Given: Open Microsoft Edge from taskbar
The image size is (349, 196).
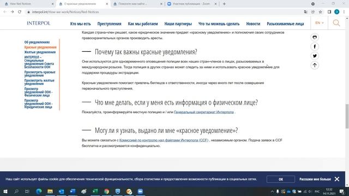Looking at the screenshot, I should 39,191.
